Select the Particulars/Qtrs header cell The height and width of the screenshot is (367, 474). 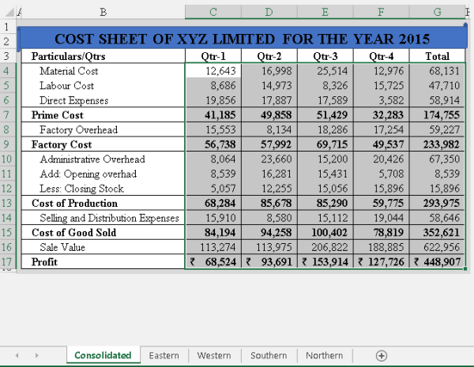tap(103, 57)
